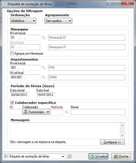Click the Visualizar button

tap(99, 156)
